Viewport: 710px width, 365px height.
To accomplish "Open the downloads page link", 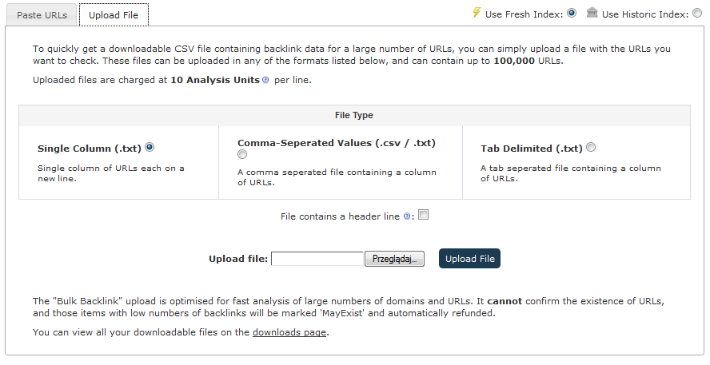I will pyautogui.click(x=290, y=332).
